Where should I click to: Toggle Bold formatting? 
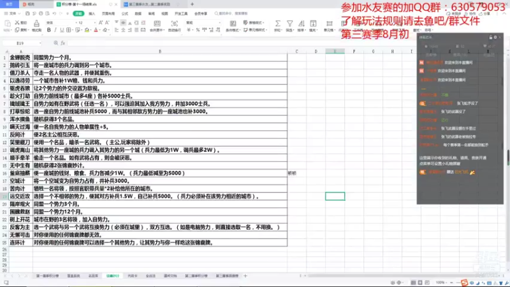click(x=49, y=30)
